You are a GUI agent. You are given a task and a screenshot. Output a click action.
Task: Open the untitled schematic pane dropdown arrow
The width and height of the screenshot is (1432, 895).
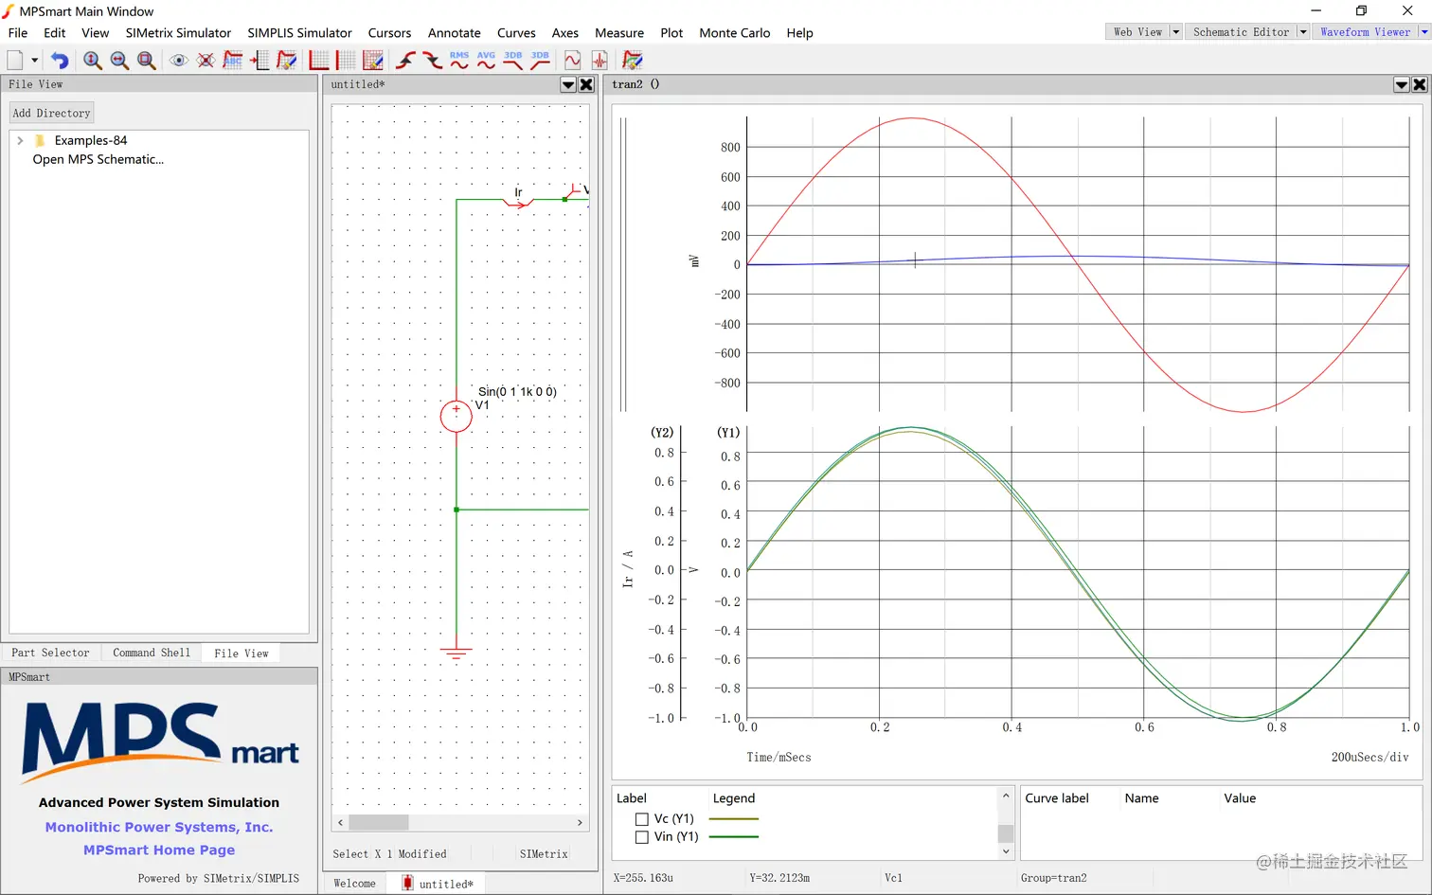click(568, 84)
